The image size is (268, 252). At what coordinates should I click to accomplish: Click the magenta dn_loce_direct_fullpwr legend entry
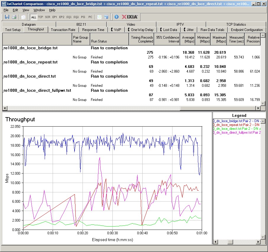pos(237,132)
